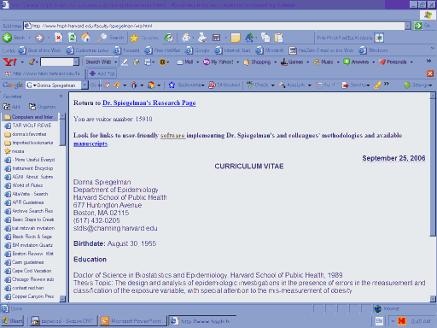Click the green Go arrow button
The height and width of the screenshot is (328, 437).
pyautogui.click(x=418, y=26)
